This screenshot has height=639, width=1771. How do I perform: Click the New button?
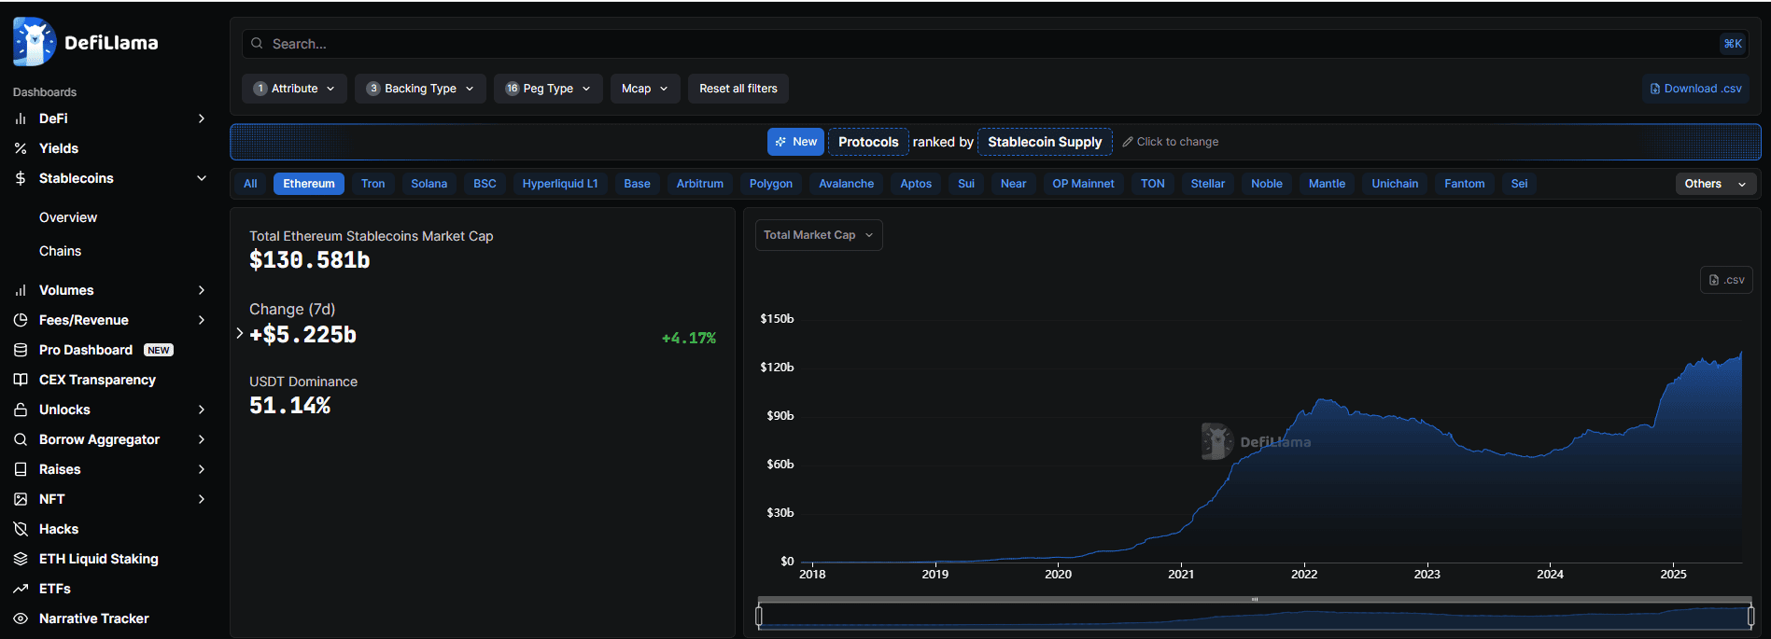coord(795,142)
